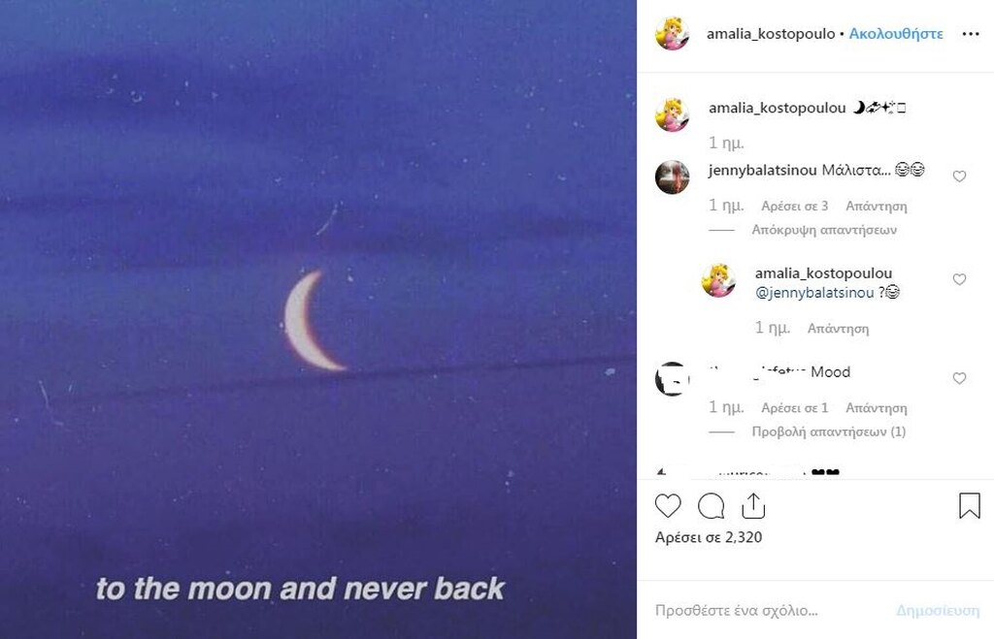Like the Mood comment heart
The image size is (994, 639).
[x=959, y=378]
